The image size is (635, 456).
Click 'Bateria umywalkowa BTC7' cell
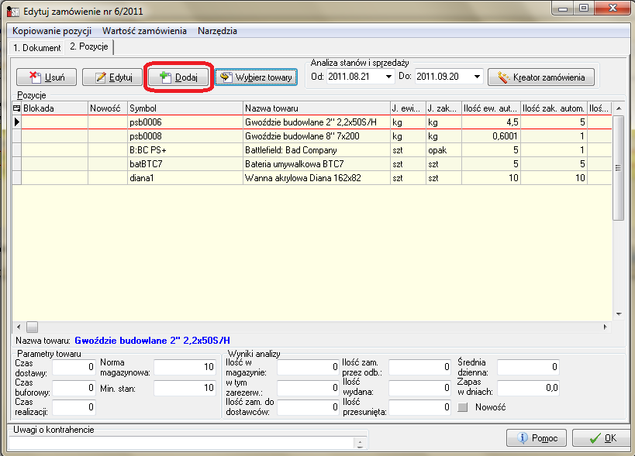pyautogui.click(x=316, y=163)
